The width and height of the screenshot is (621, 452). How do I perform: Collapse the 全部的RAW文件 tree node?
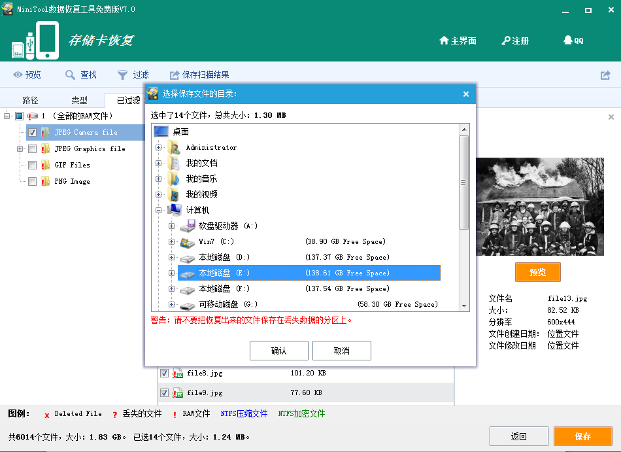7,116
